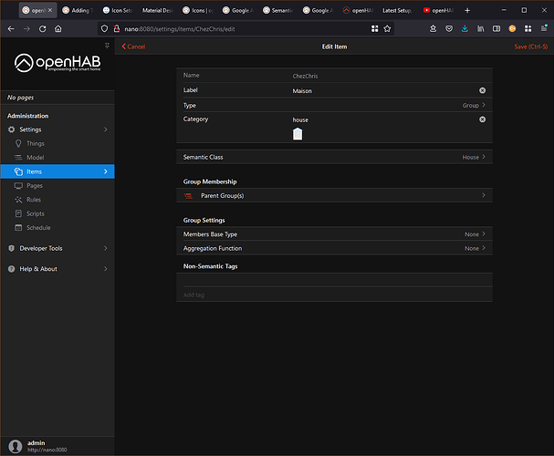The width and height of the screenshot is (554, 456).
Task: Clear the Label field value
Action: click(482, 90)
